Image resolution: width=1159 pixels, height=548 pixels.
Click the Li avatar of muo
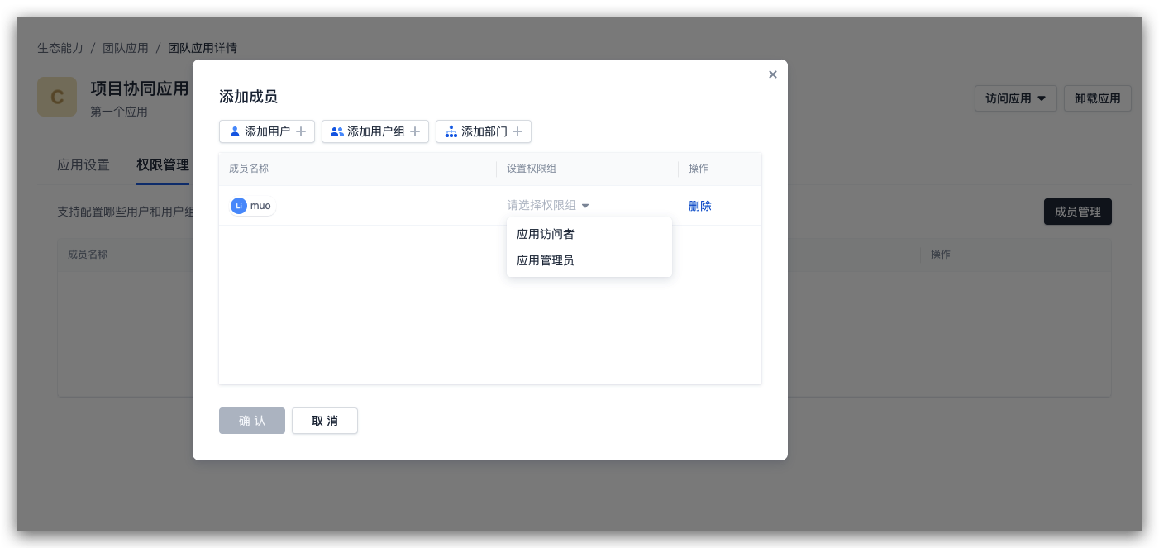point(239,206)
